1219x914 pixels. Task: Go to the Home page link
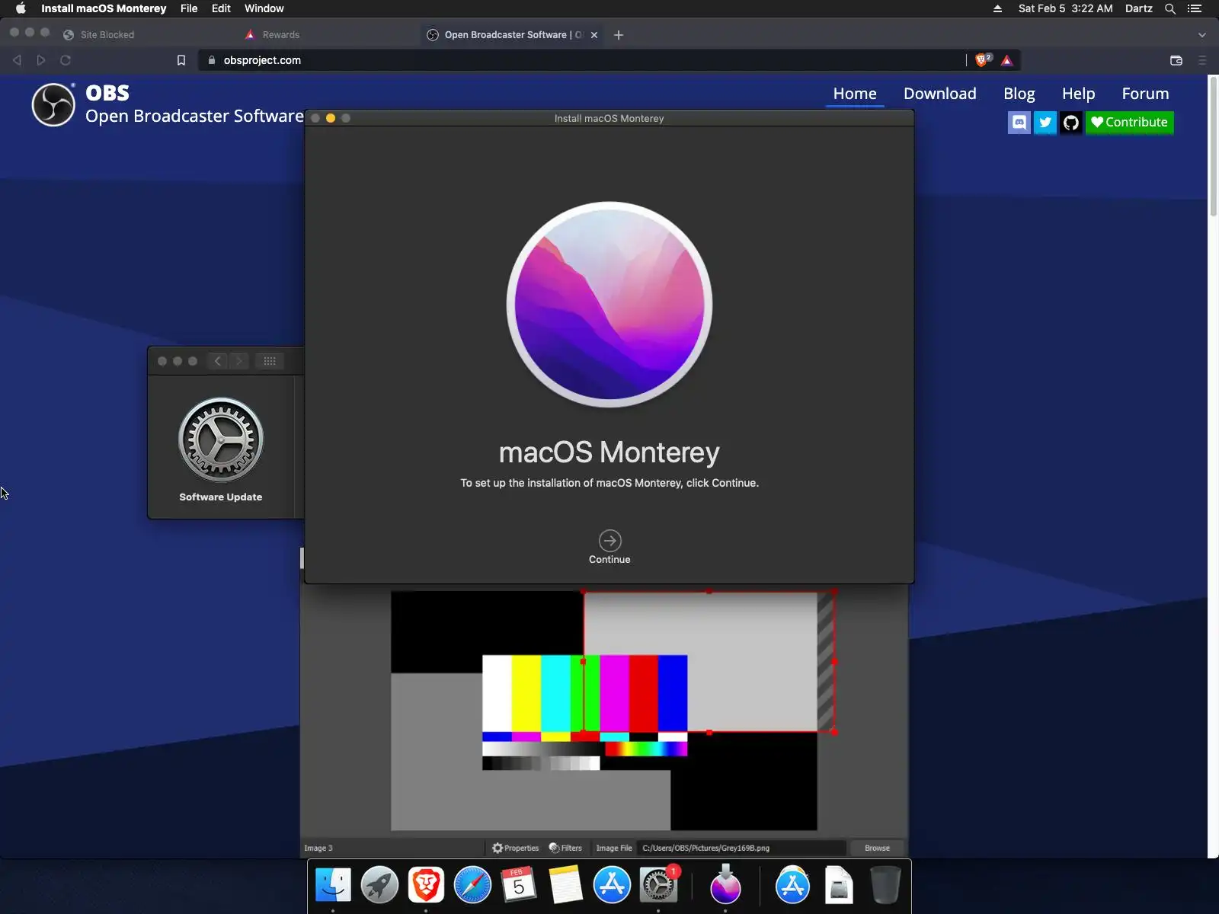855,94
